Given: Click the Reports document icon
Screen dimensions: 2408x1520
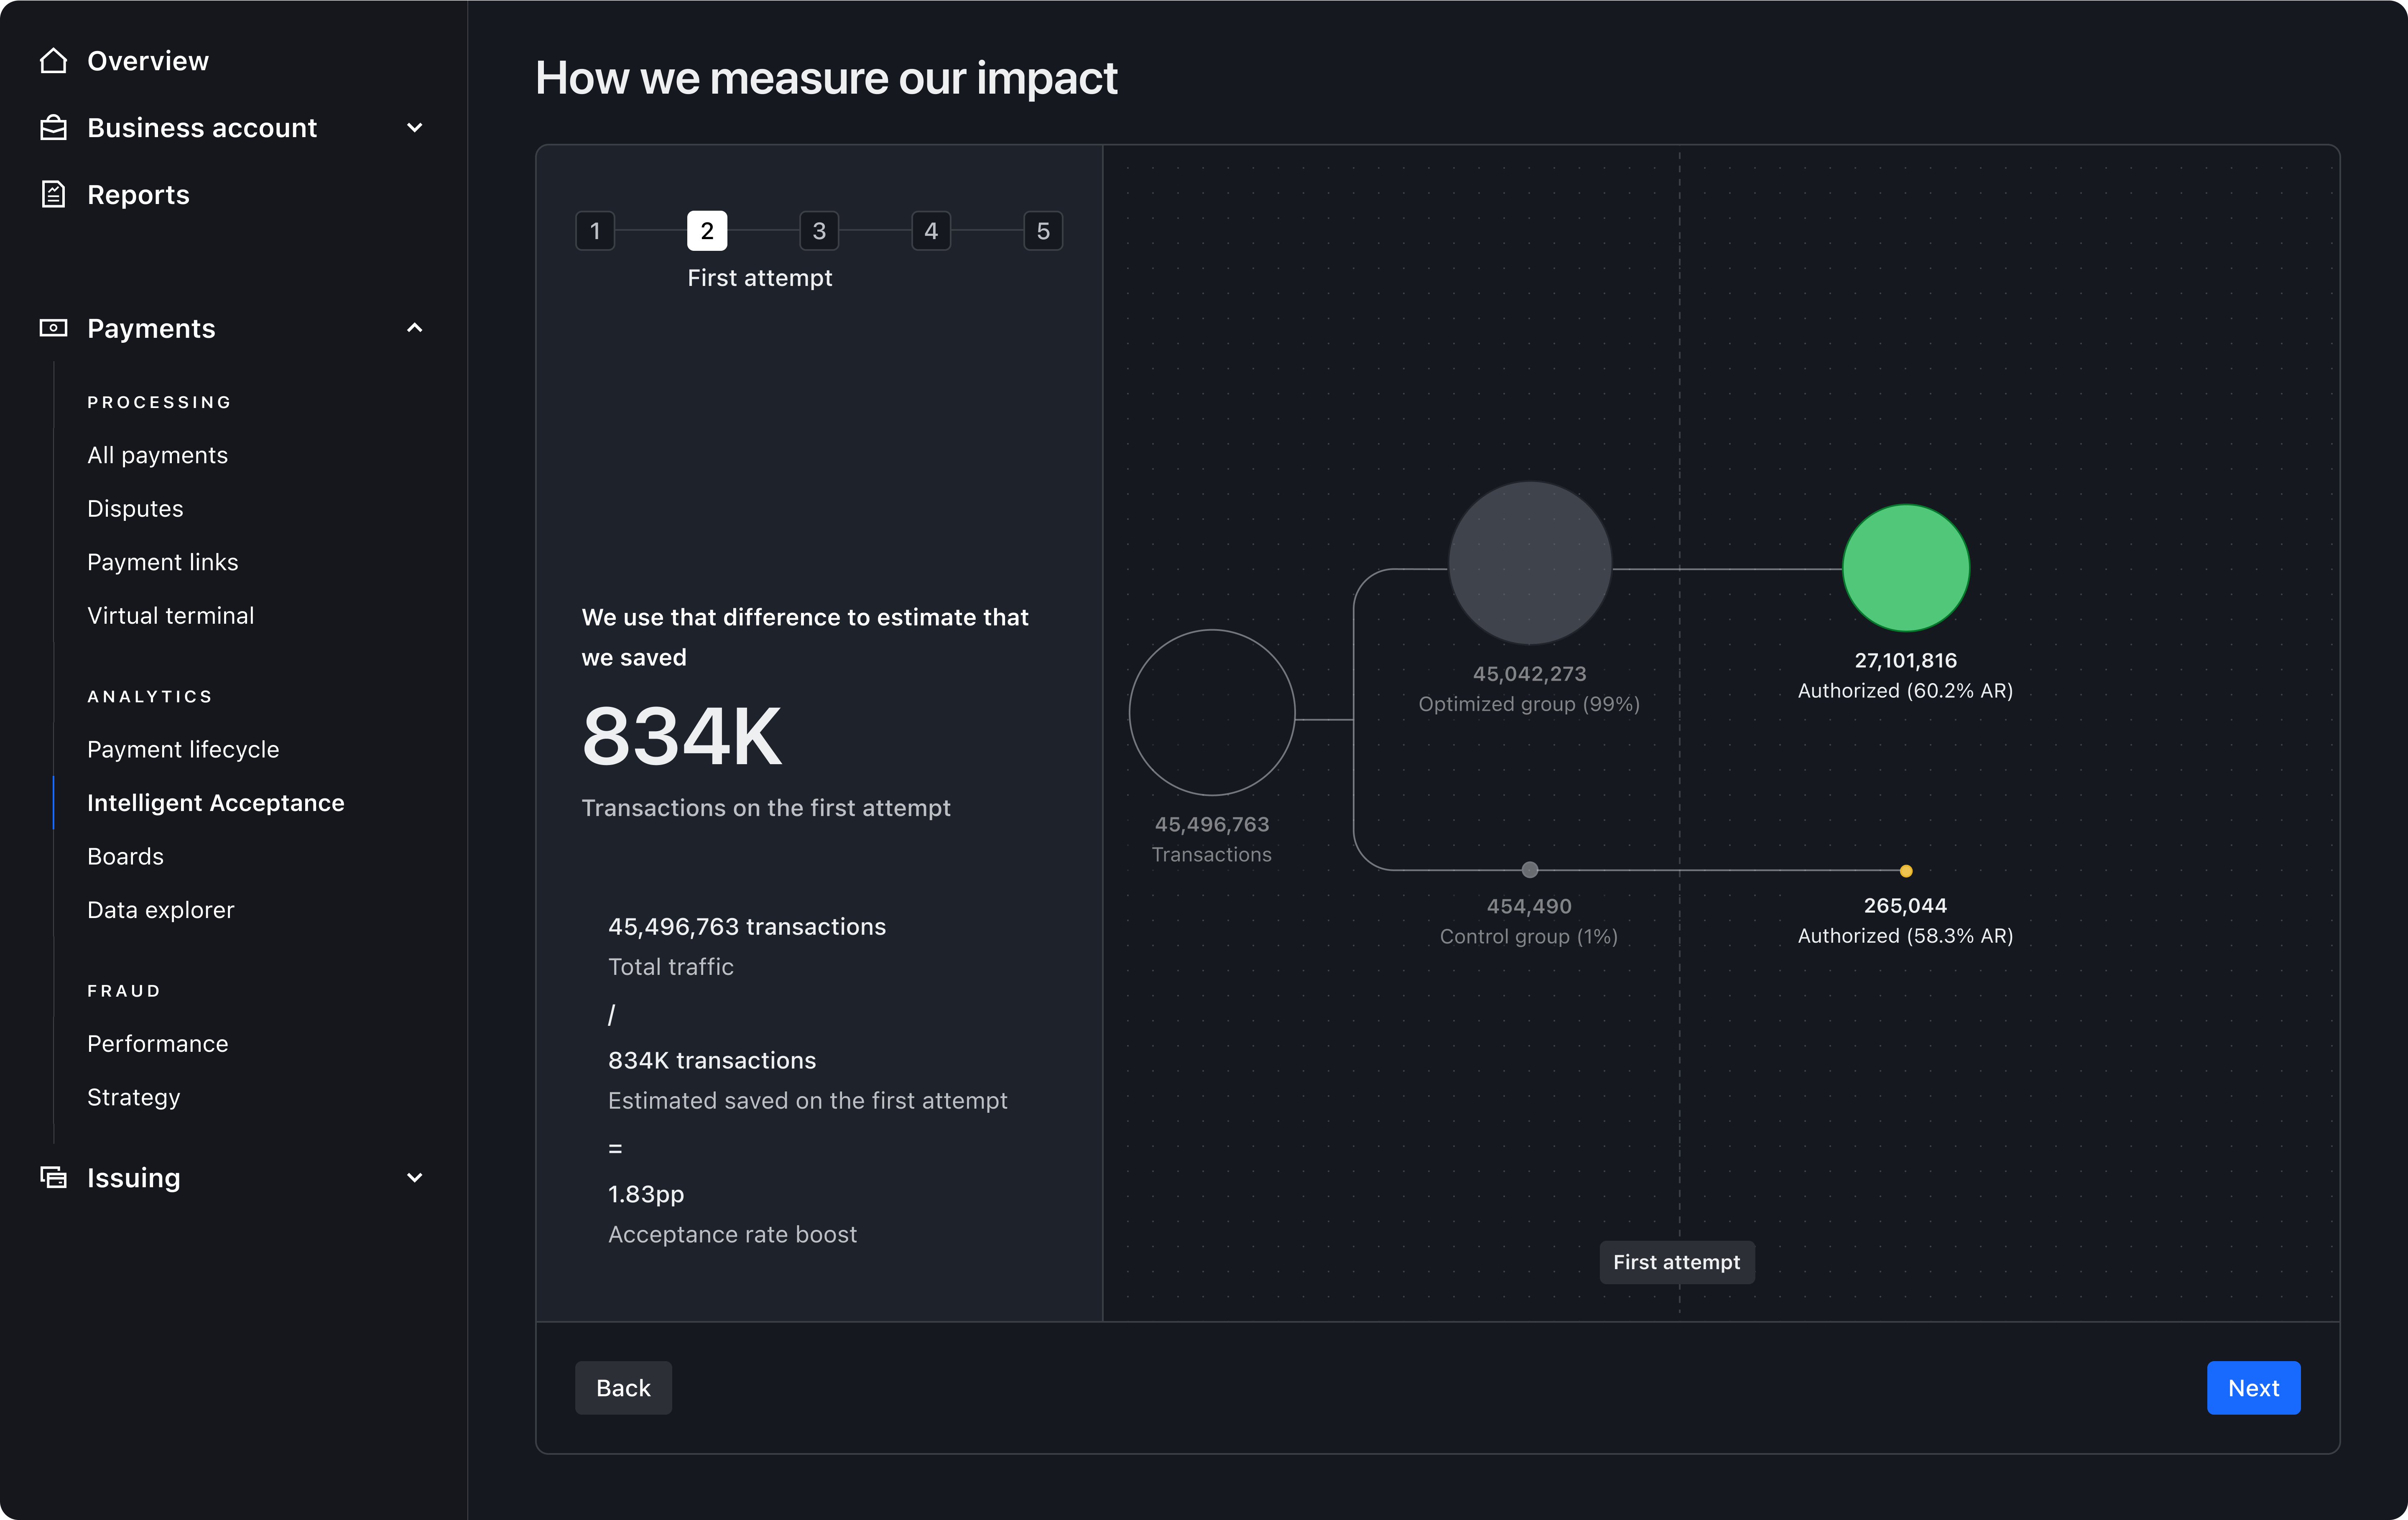Looking at the screenshot, I should [53, 194].
